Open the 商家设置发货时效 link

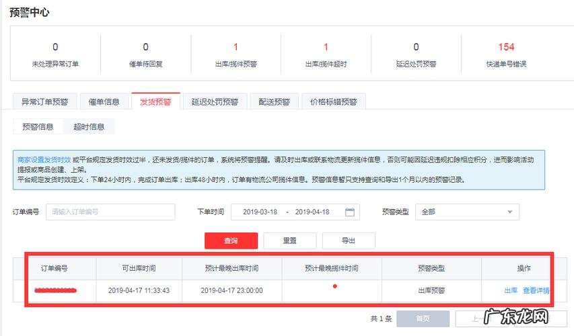44,160
